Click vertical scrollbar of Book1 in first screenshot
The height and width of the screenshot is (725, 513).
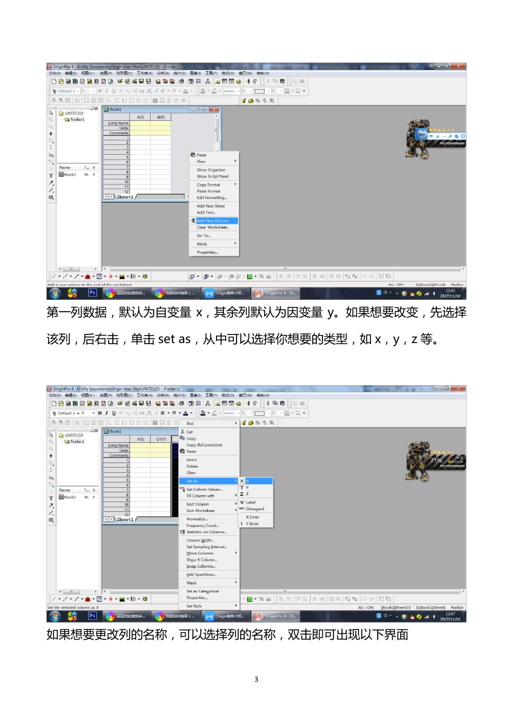[x=217, y=129]
